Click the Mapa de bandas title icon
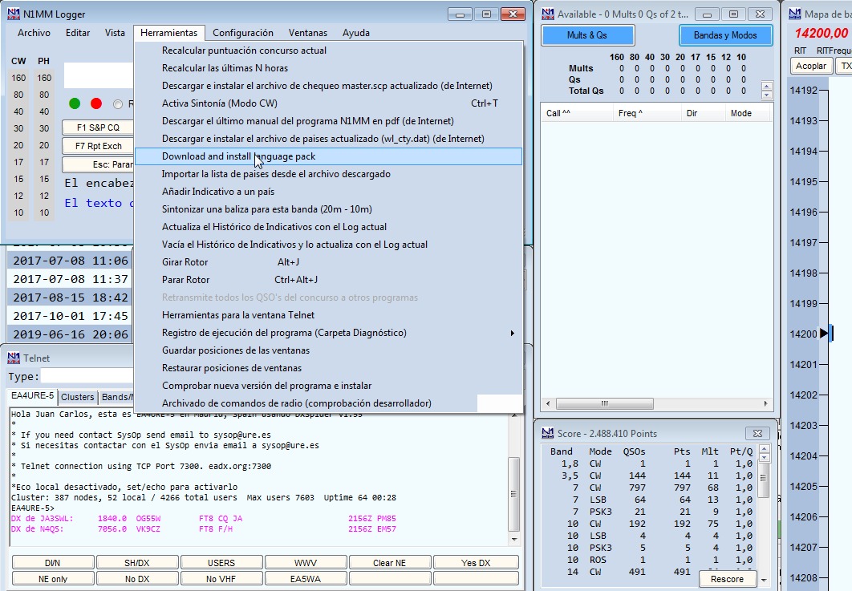Screen dimensions: 852x591 point(795,14)
